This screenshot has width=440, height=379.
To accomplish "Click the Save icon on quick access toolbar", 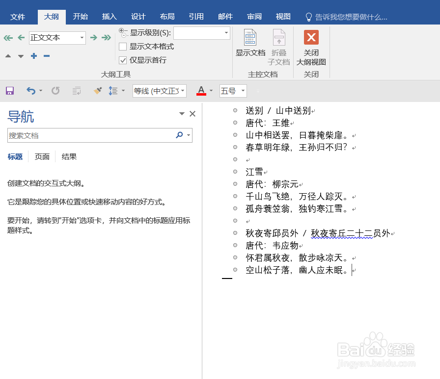I will pyautogui.click(x=9, y=91).
